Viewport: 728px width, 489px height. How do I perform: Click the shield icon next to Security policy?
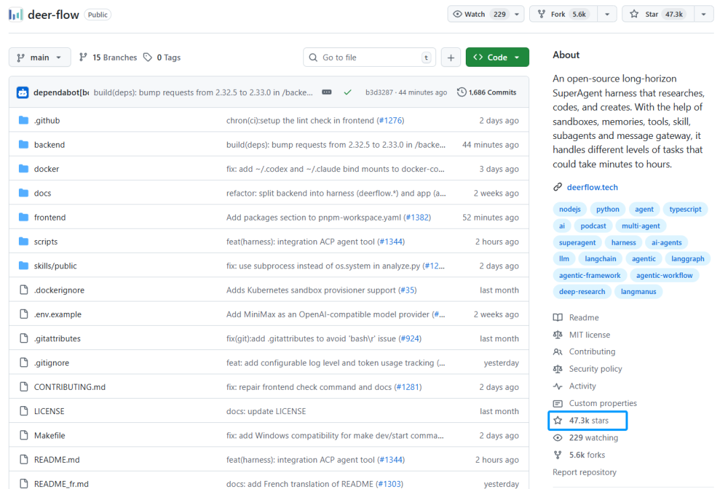point(558,368)
